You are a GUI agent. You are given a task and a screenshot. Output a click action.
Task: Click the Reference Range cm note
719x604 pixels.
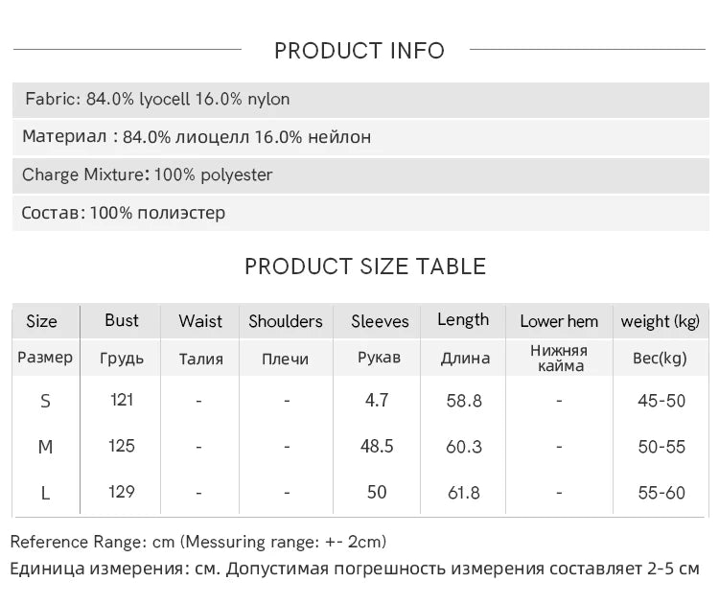pos(198,542)
